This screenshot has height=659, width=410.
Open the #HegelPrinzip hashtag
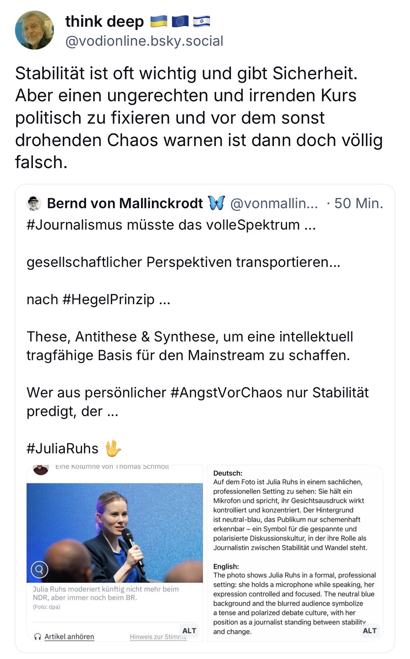tap(108, 300)
